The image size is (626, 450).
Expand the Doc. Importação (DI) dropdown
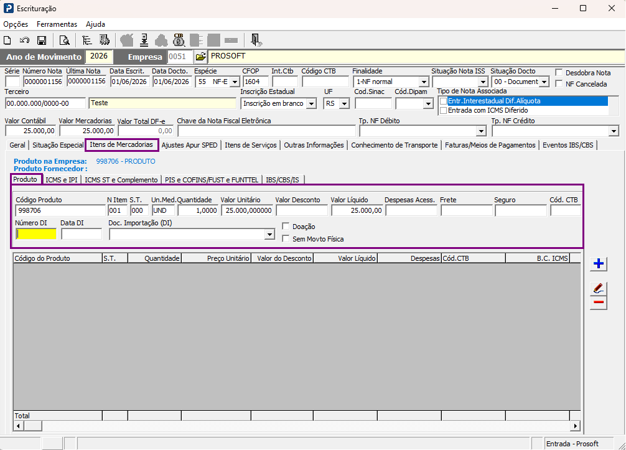[270, 235]
